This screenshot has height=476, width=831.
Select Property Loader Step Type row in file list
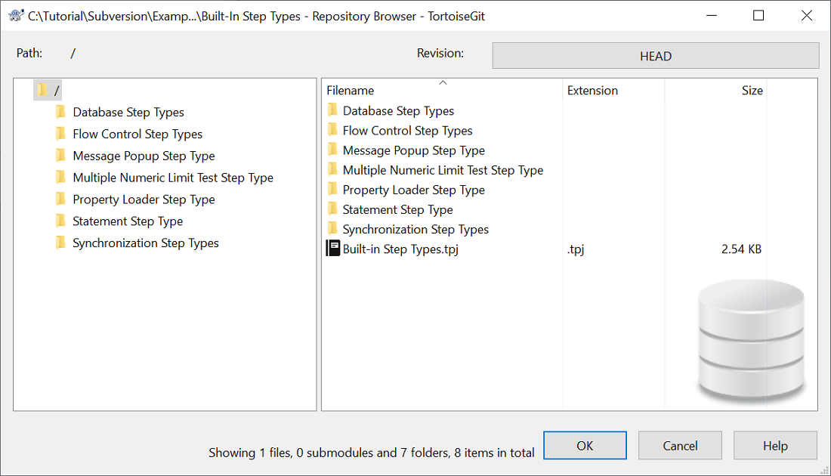point(414,190)
